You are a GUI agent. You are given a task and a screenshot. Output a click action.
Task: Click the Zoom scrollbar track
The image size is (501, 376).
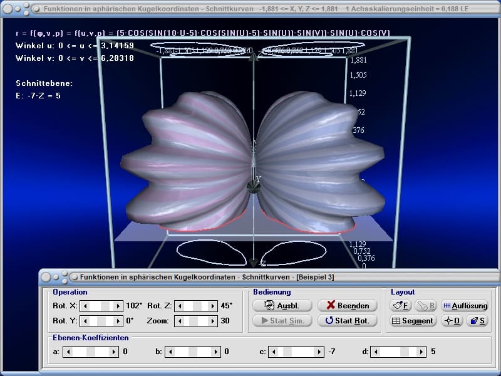coord(196,321)
